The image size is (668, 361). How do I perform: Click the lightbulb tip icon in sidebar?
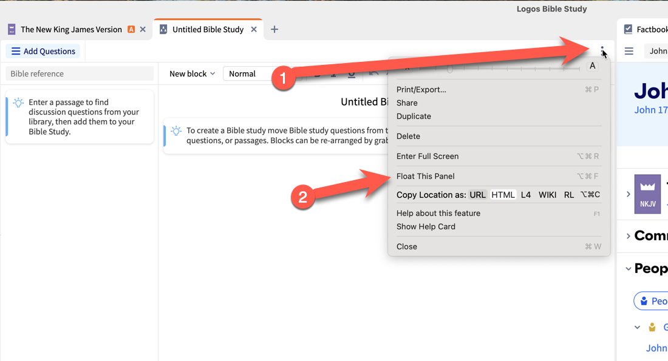18,103
